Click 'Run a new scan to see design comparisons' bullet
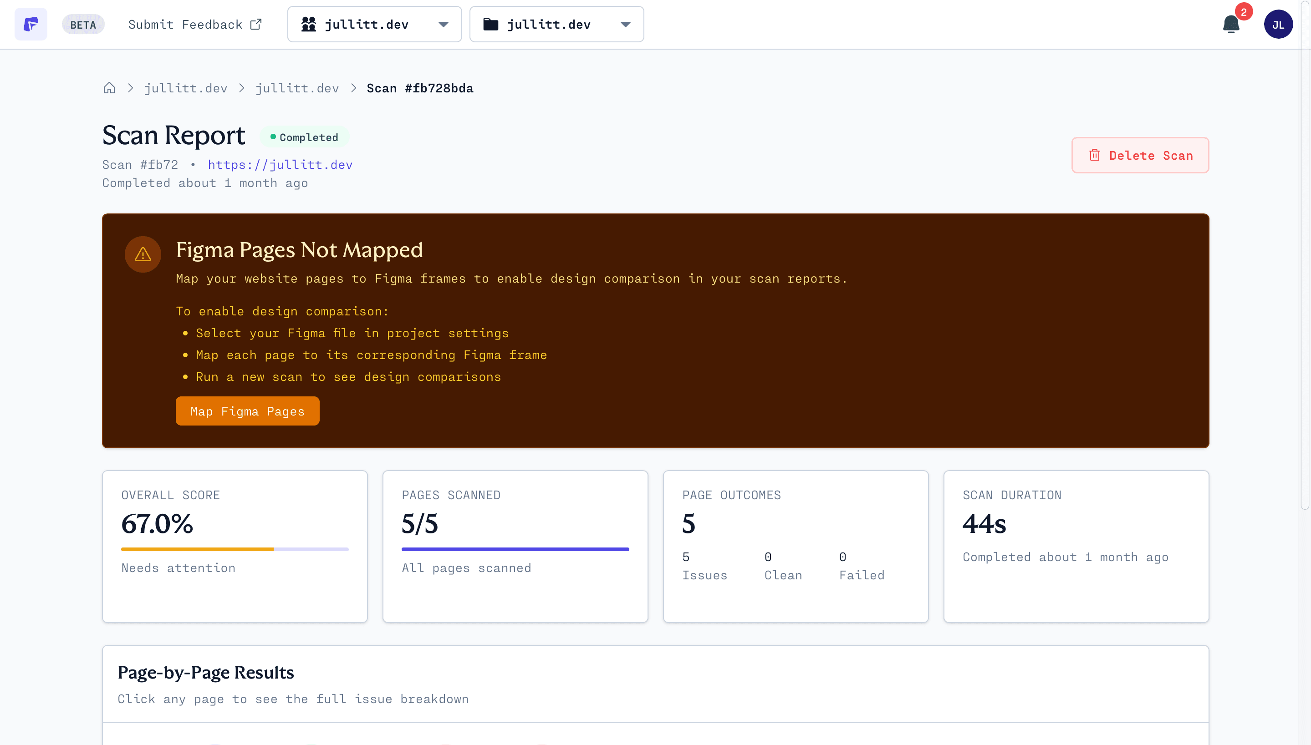This screenshot has width=1311, height=745. [348, 377]
